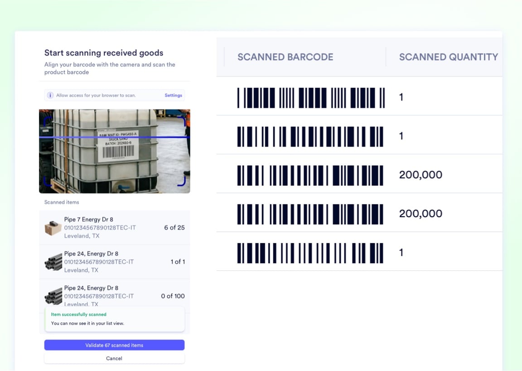Click the SCANNED QUANTITY column header

click(x=449, y=57)
